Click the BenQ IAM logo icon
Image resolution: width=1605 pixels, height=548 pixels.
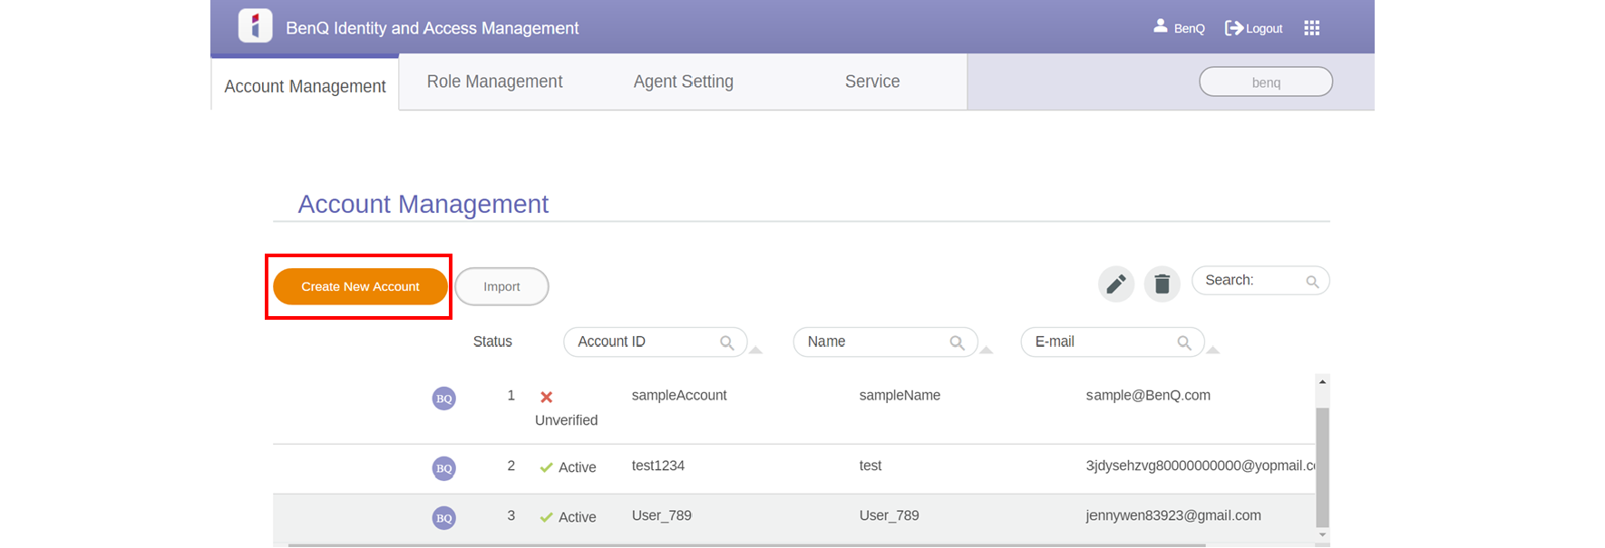click(x=255, y=26)
